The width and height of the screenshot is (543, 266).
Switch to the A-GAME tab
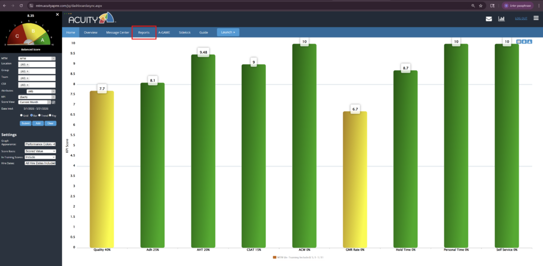164,32
